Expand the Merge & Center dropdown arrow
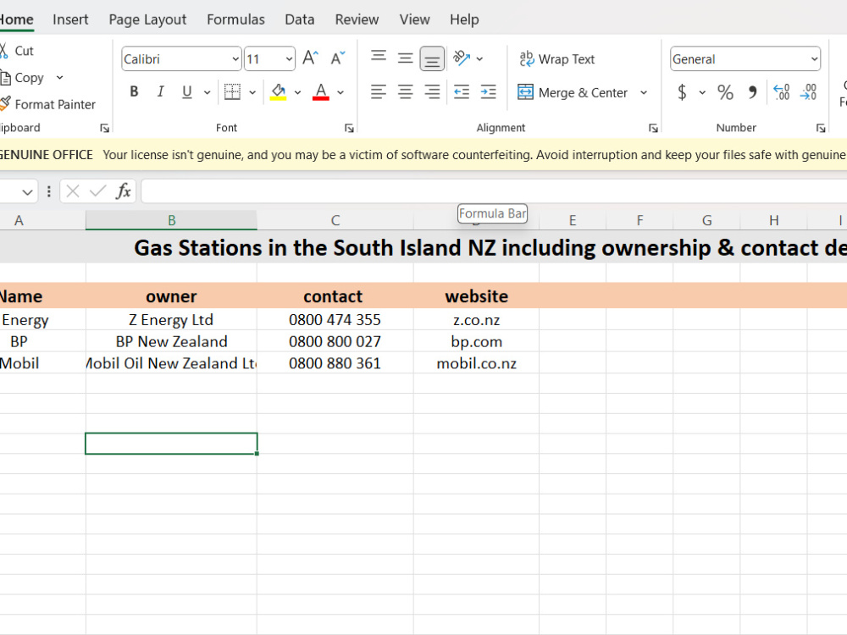The width and height of the screenshot is (847, 635). 644,92
